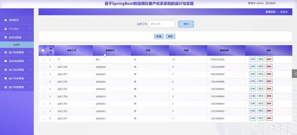Toggle the select-all checkbox in table header
Image resolution: width=297 pixels, height=135 pixels.
[43, 50]
